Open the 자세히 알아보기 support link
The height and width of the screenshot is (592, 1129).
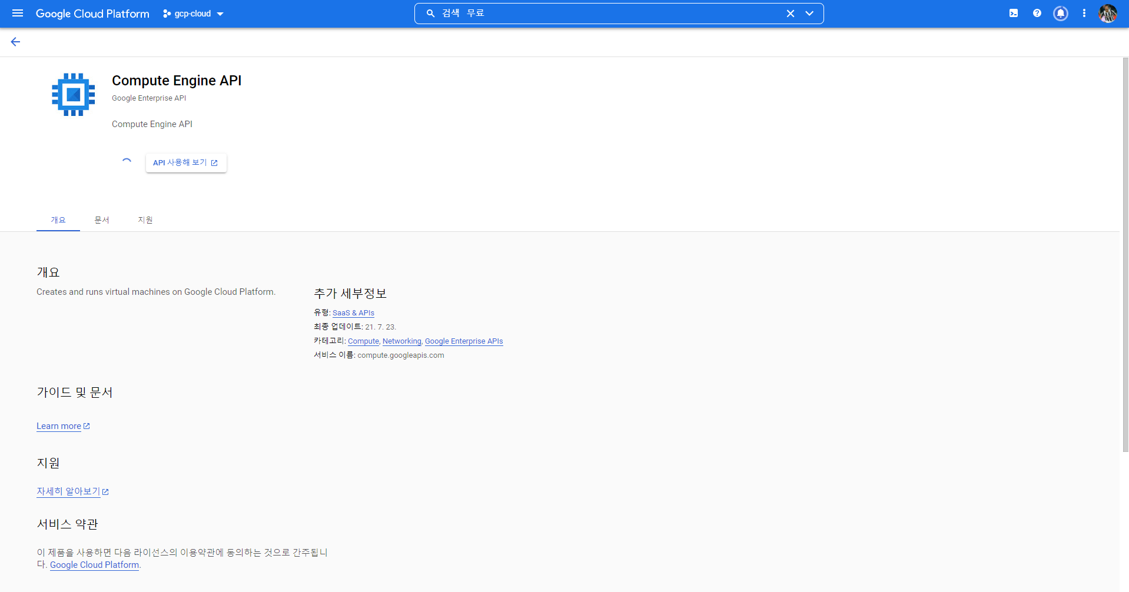coord(68,491)
